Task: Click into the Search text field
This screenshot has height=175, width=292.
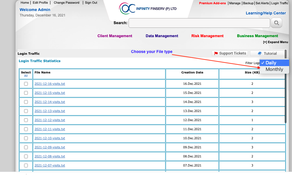Action: [x=199, y=23]
